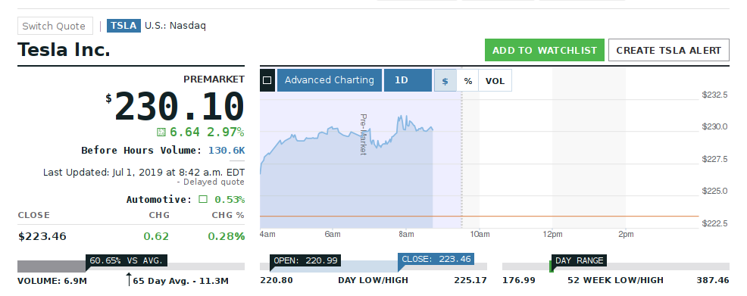Open the Before Hours Volume 130.6K link
747x296 pixels.
227,151
